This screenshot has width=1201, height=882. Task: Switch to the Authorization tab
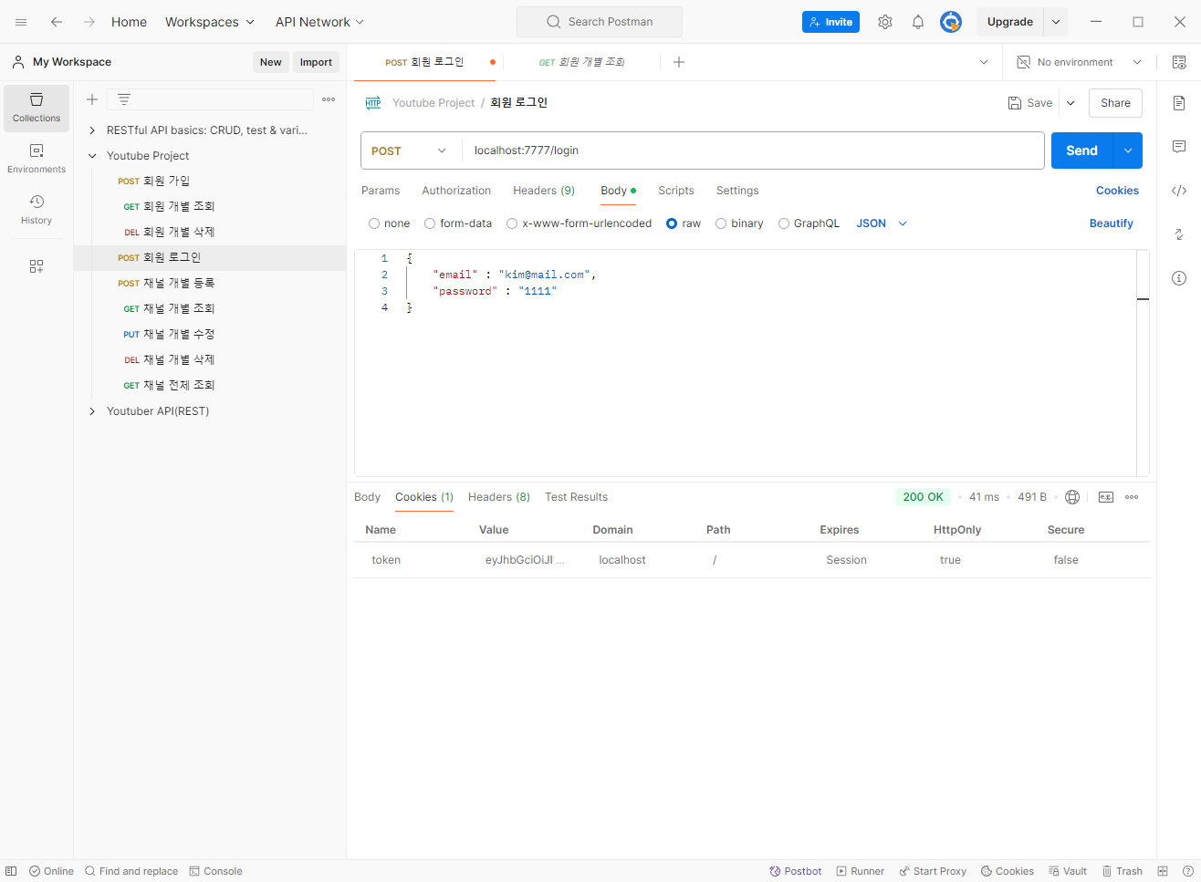coord(456,191)
